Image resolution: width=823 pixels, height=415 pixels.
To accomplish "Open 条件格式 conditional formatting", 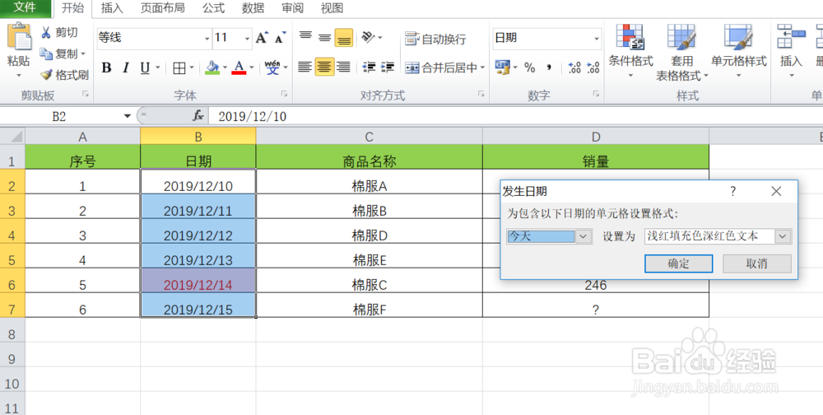I will [x=630, y=52].
